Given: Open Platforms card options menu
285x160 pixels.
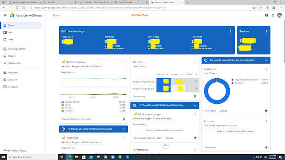Looking at the screenshot, I should [266, 69].
